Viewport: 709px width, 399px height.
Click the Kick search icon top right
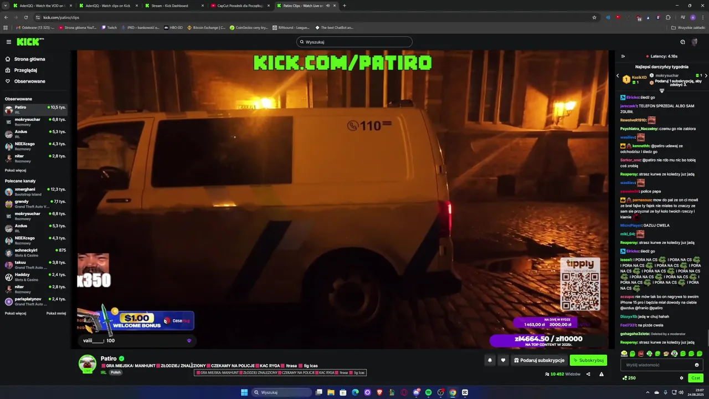[x=682, y=42]
